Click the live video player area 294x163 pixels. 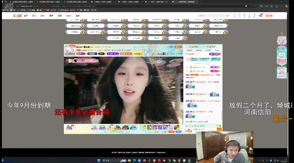tap(123, 90)
